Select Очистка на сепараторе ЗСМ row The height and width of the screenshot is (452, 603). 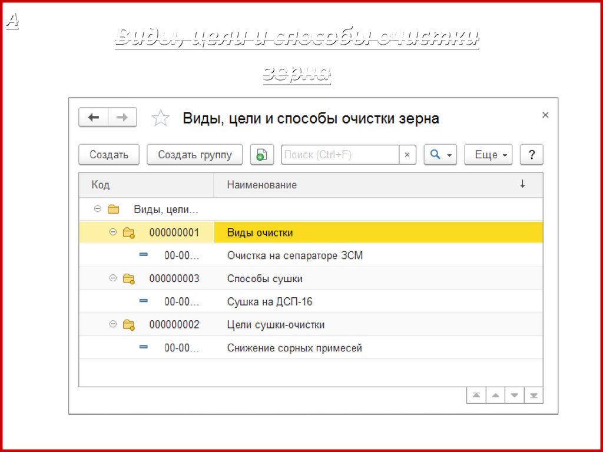point(311,255)
